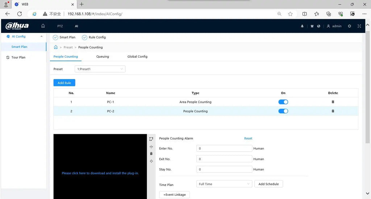Open the Preset dropdown showing 1:Preset1
This screenshot has height=199, width=371.
100,69
